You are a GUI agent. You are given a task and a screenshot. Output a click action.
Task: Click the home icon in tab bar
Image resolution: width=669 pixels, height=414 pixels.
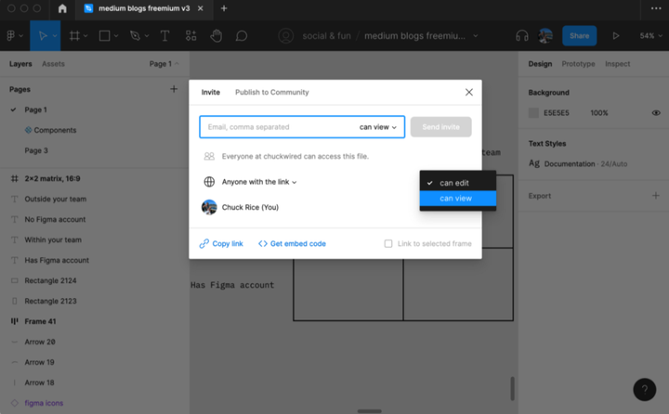click(x=62, y=8)
